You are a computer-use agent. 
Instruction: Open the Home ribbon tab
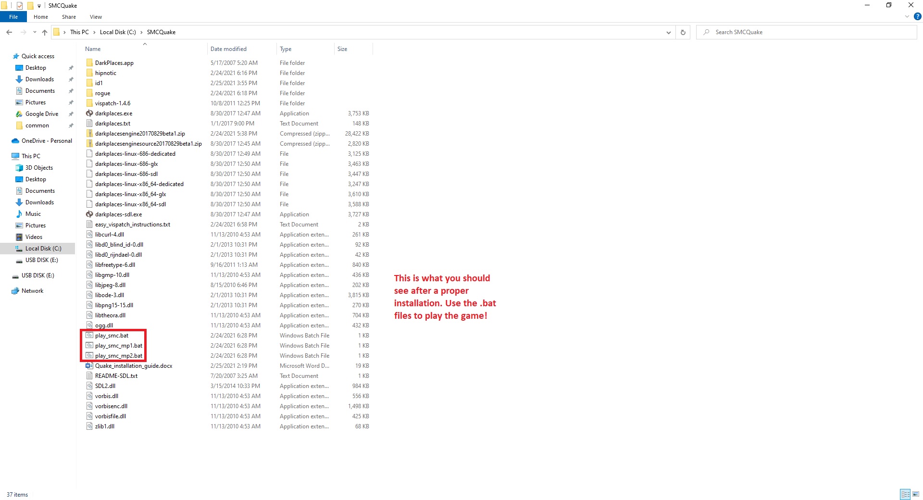(x=41, y=17)
